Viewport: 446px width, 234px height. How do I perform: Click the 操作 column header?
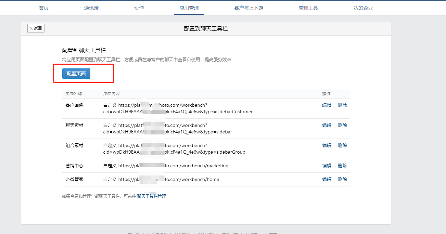click(326, 94)
